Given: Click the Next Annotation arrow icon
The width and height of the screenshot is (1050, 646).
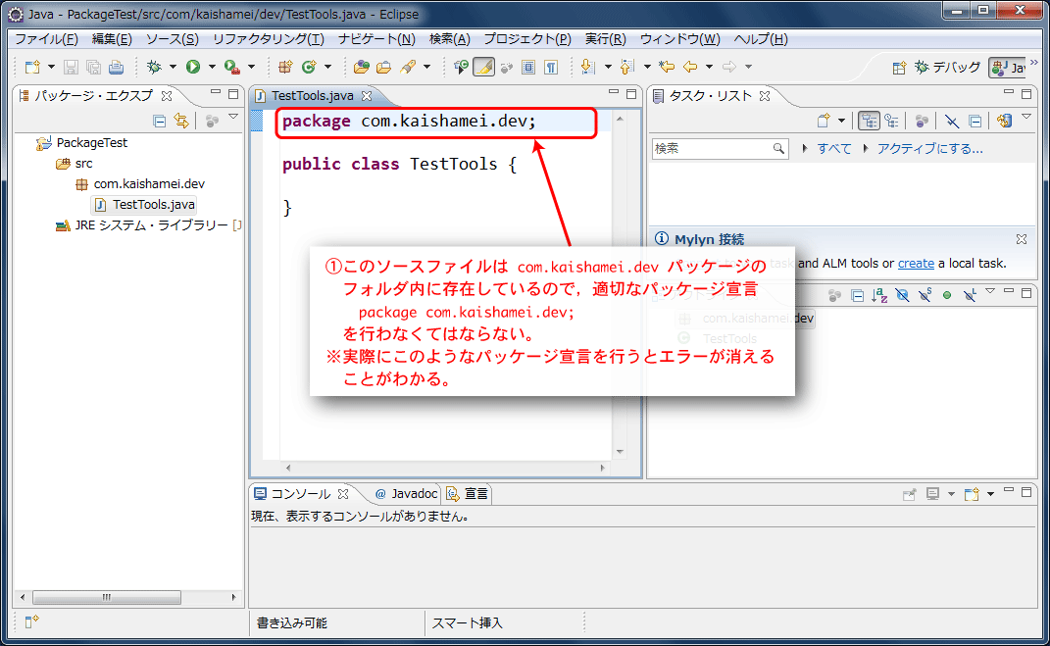Looking at the screenshot, I should [588, 67].
